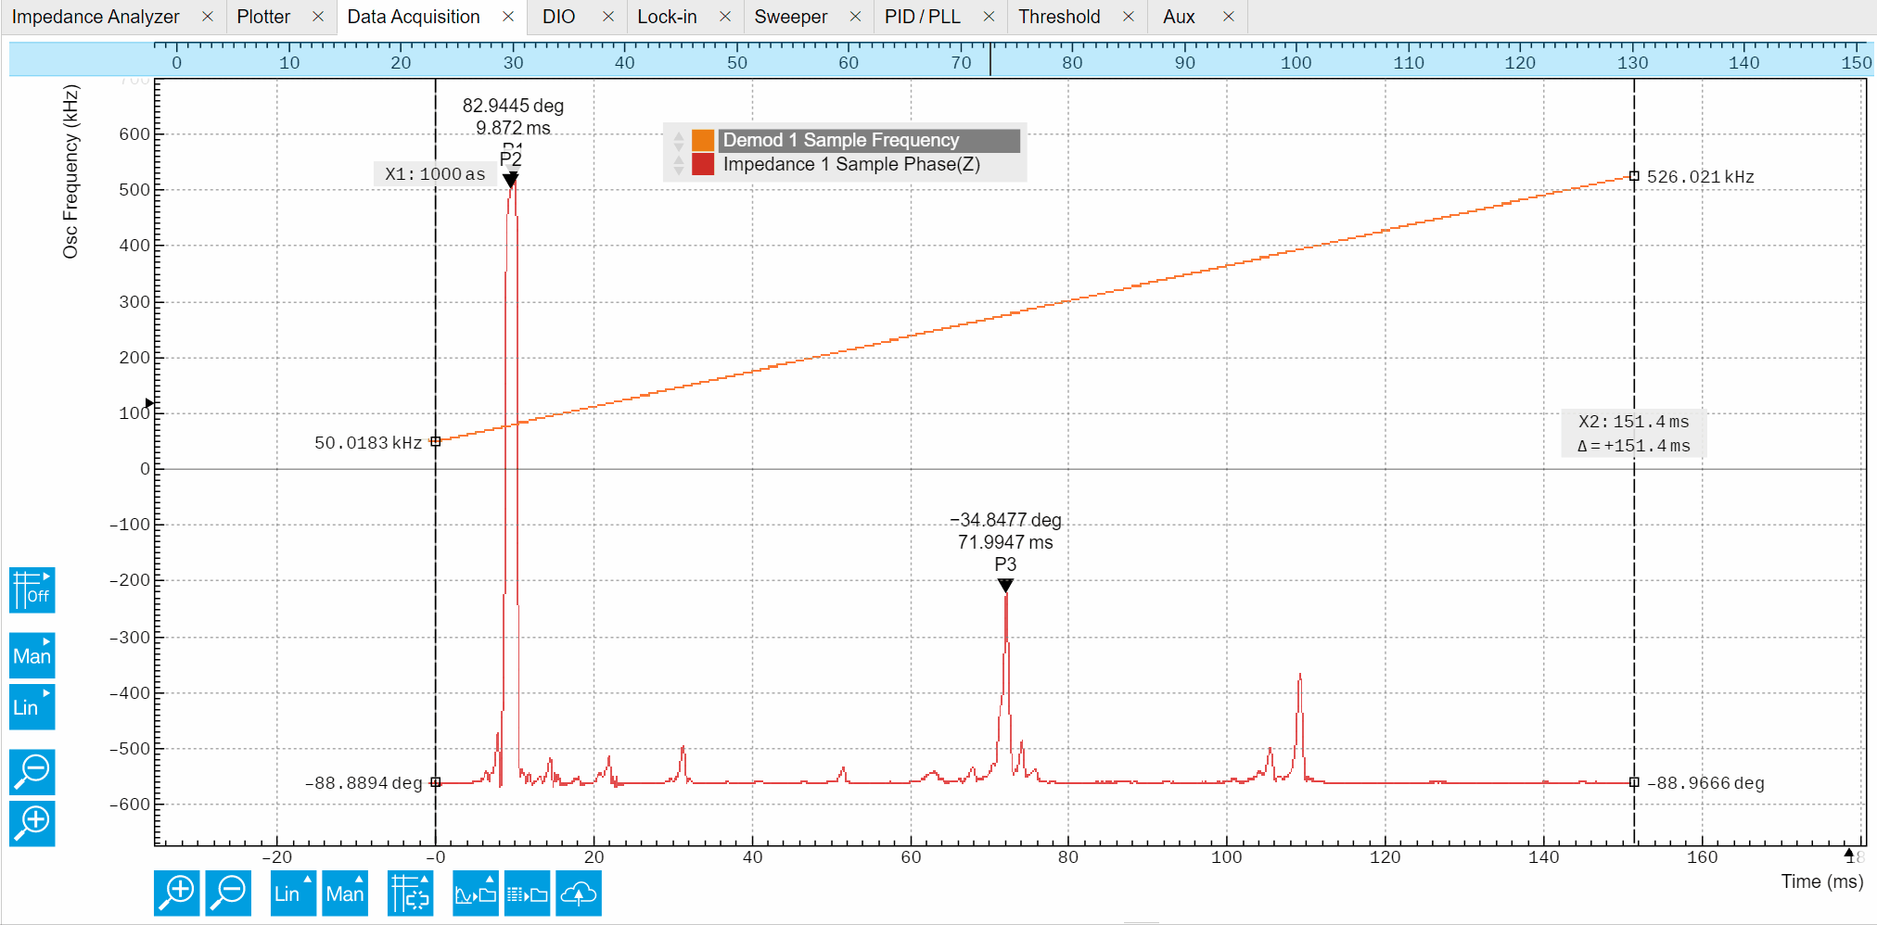
Task: Click the cursor grid settings icon
Action: (x=410, y=893)
